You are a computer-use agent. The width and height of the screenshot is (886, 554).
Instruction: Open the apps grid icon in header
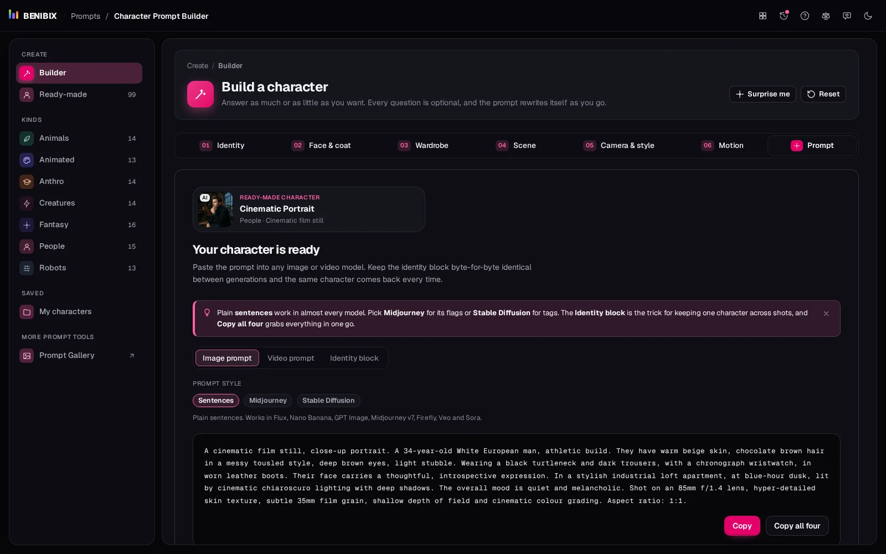click(x=763, y=16)
